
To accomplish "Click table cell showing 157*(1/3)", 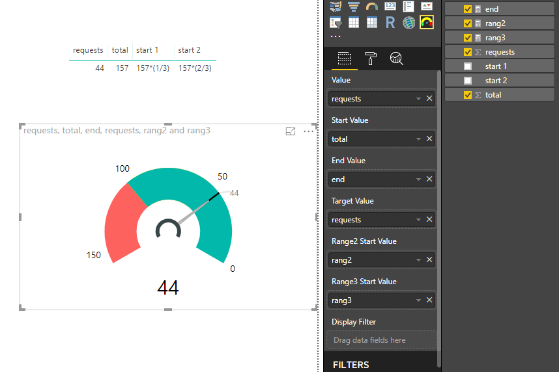I will [153, 68].
